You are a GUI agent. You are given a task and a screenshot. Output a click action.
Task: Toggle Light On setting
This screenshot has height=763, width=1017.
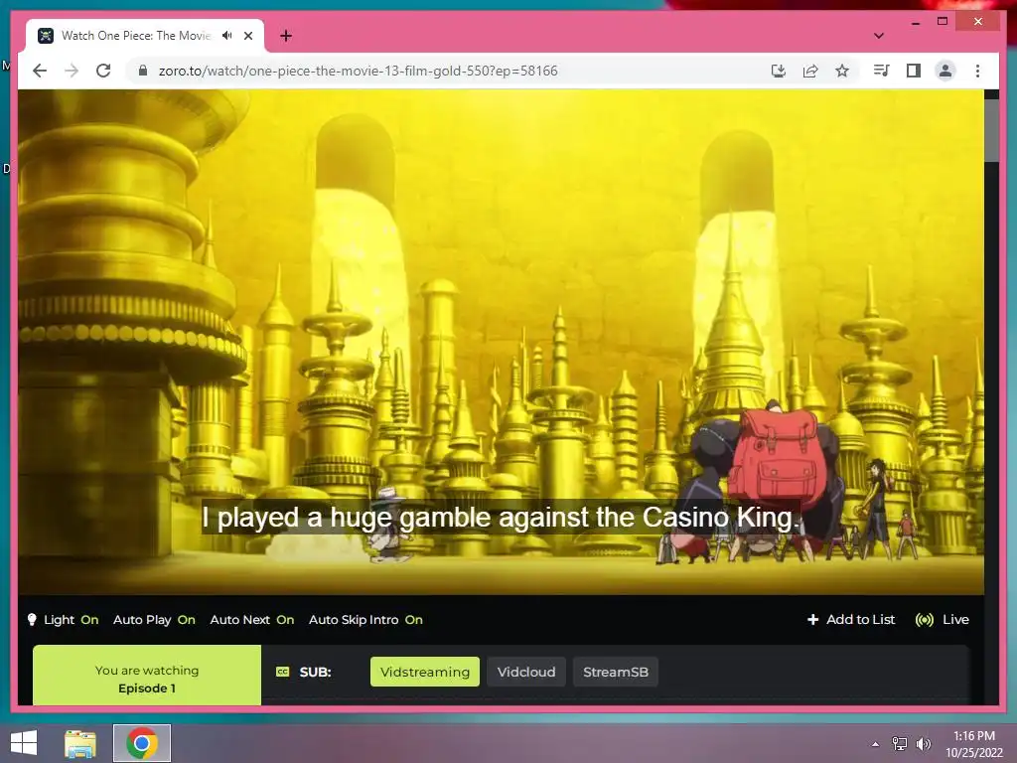tap(72, 620)
